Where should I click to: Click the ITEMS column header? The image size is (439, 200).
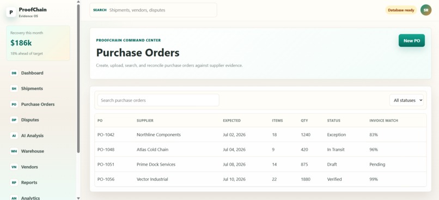tap(277, 121)
